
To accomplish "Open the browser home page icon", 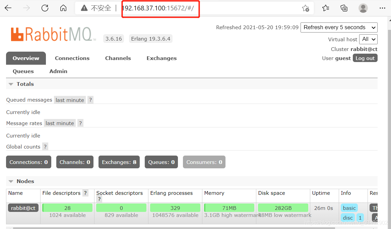I will tap(63, 8).
